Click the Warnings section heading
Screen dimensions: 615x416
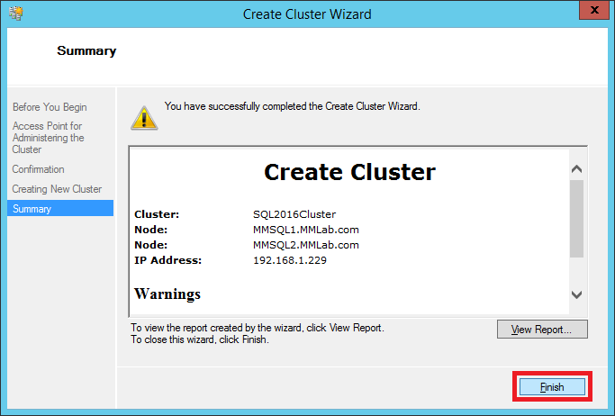[x=167, y=294]
